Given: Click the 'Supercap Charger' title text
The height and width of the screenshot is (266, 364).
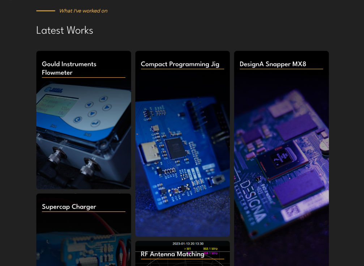Looking at the screenshot, I should tap(69, 207).
